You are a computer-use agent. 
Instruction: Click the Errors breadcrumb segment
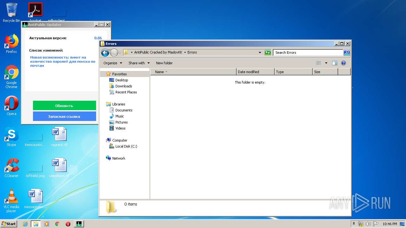click(192, 53)
